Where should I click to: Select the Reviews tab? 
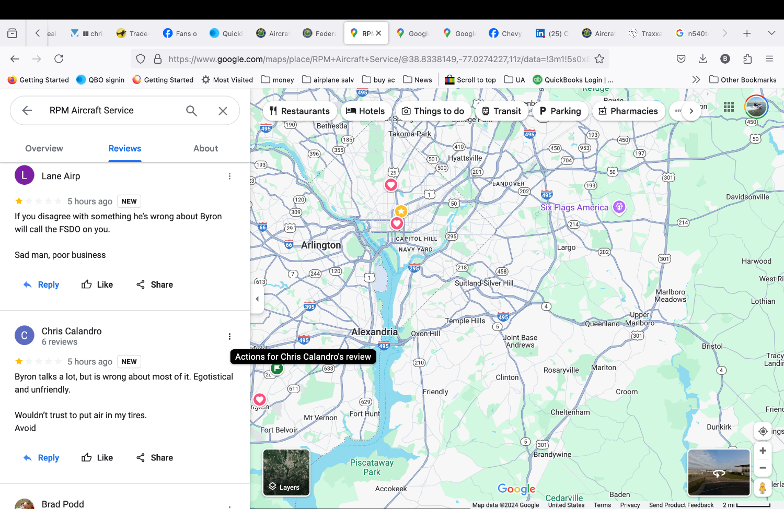pos(125,148)
